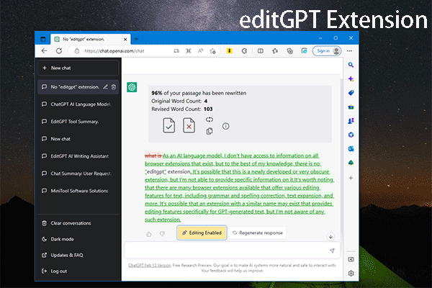The image size is (432, 288).
Task: Click the tab actions icon left of tabs
Action: pos(43,39)
